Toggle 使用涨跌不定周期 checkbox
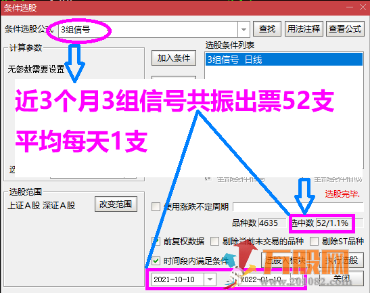 click(156, 207)
